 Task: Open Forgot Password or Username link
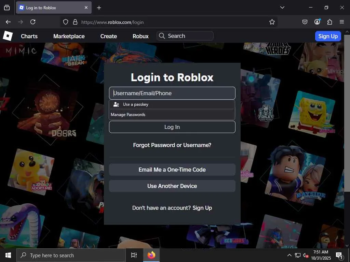pyautogui.click(x=172, y=145)
